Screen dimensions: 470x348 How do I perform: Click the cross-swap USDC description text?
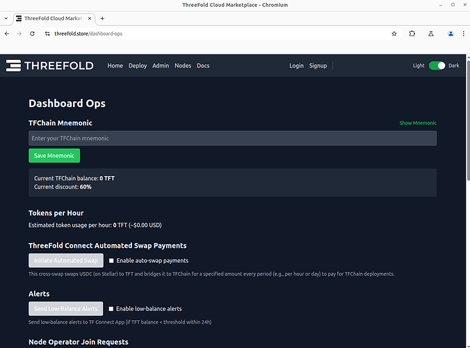click(x=211, y=274)
